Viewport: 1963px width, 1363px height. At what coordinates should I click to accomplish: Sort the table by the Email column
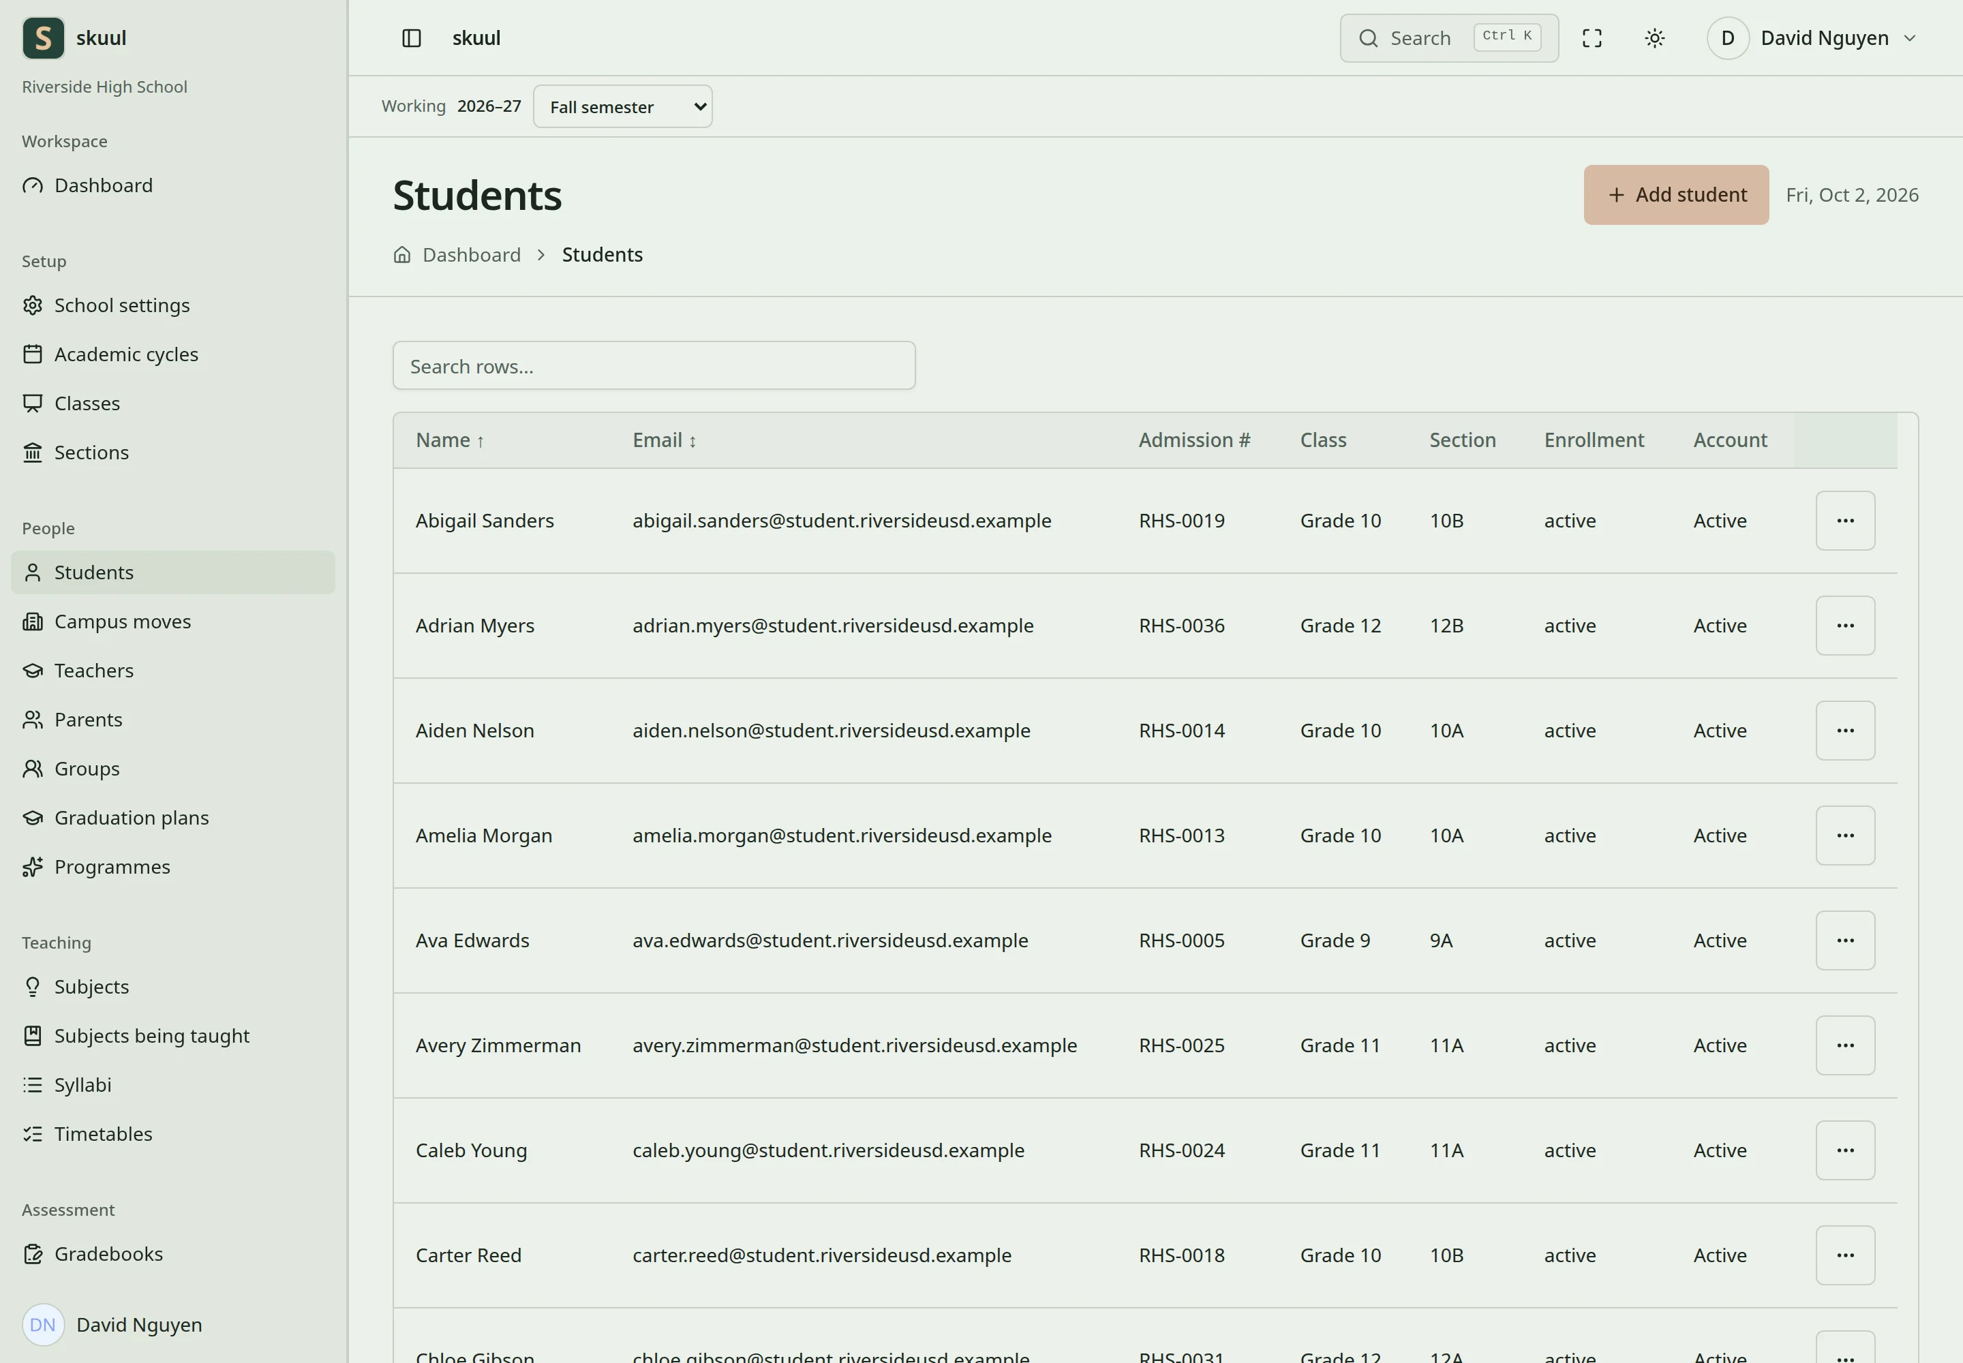point(665,441)
